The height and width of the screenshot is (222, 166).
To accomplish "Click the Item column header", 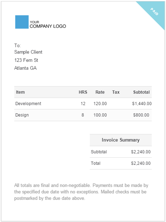I will (x=20, y=92).
